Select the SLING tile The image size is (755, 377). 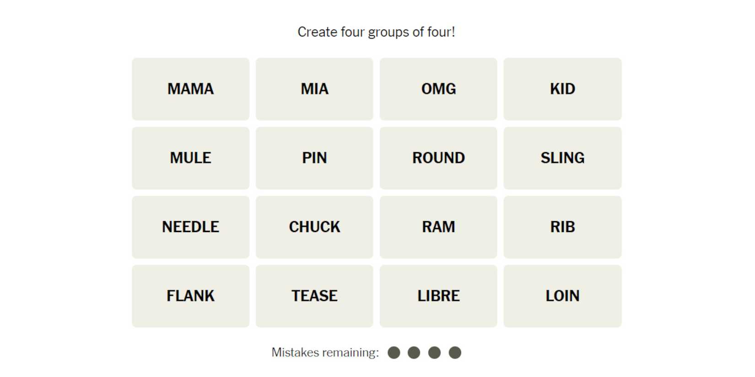(562, 158)
